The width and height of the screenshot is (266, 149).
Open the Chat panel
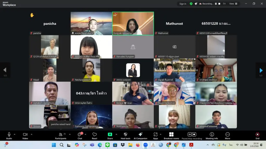(x=80, y=136)
